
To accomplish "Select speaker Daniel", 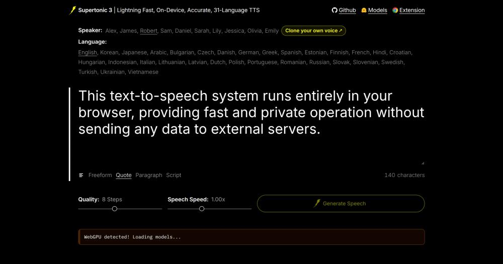I will [183, 31].
